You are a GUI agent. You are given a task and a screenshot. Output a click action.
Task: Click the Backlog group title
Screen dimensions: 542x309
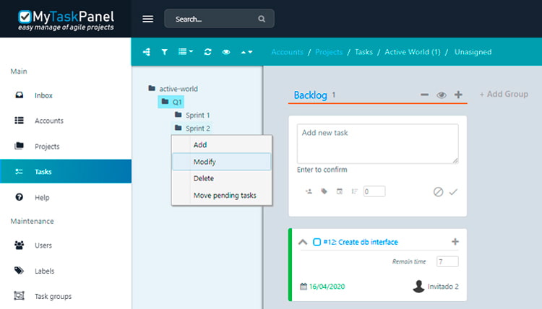311,95
